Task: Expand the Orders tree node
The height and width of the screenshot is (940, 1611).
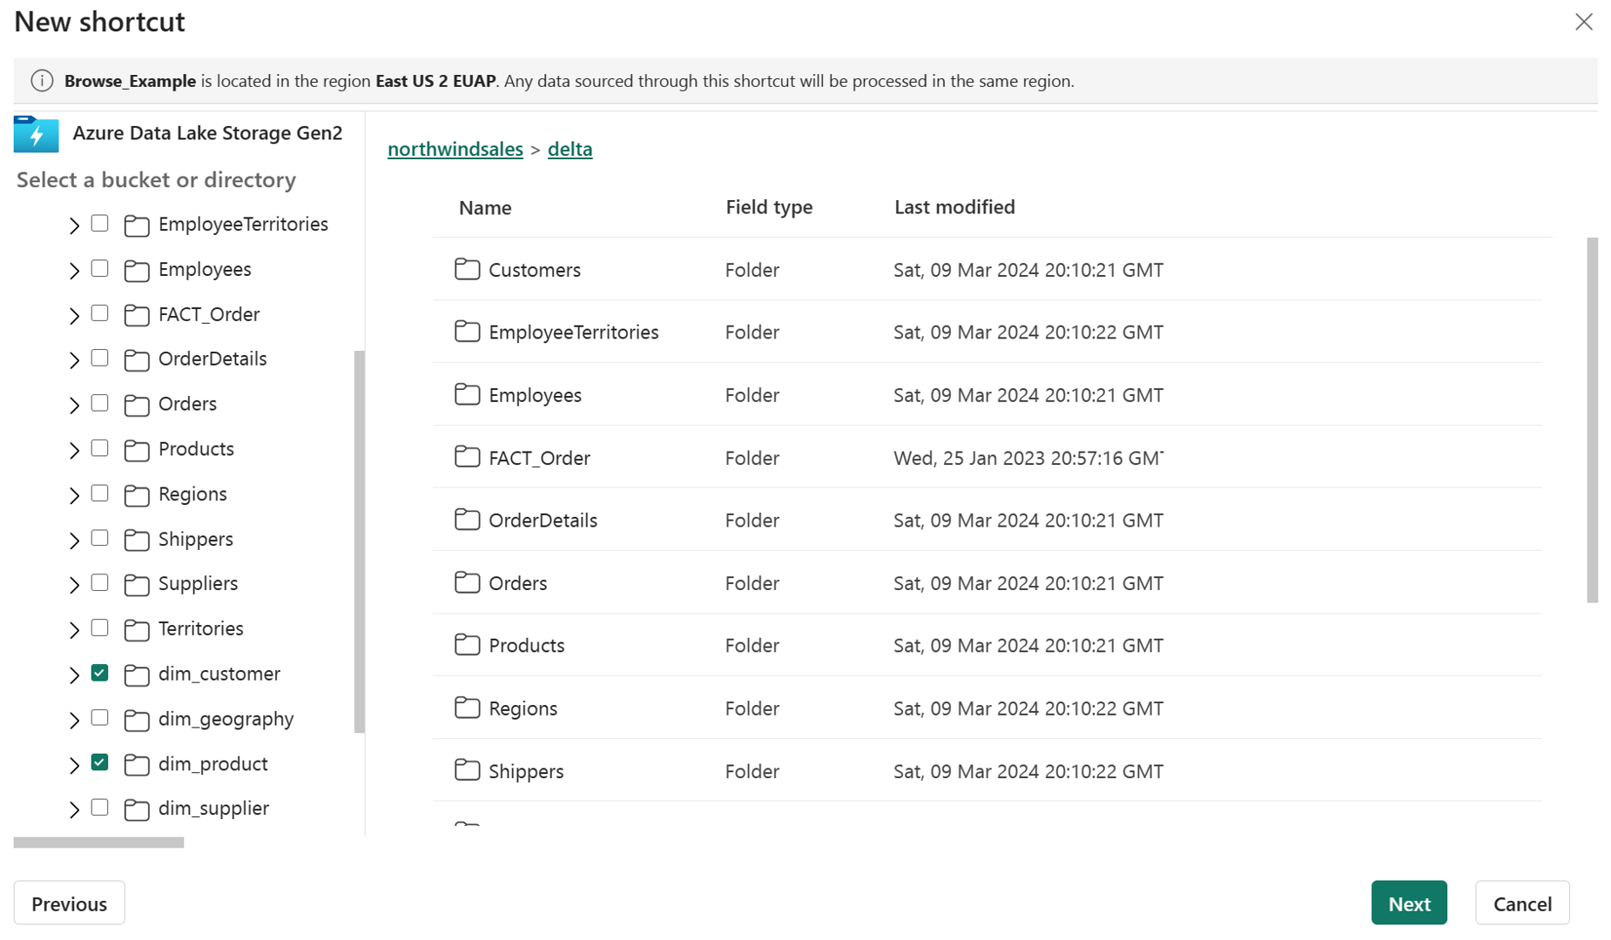Action: click(x=74, y=404)
